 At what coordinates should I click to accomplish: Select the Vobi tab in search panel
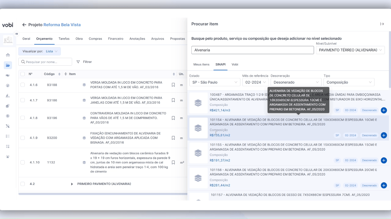pyautogui.click(x=235, y=64)
